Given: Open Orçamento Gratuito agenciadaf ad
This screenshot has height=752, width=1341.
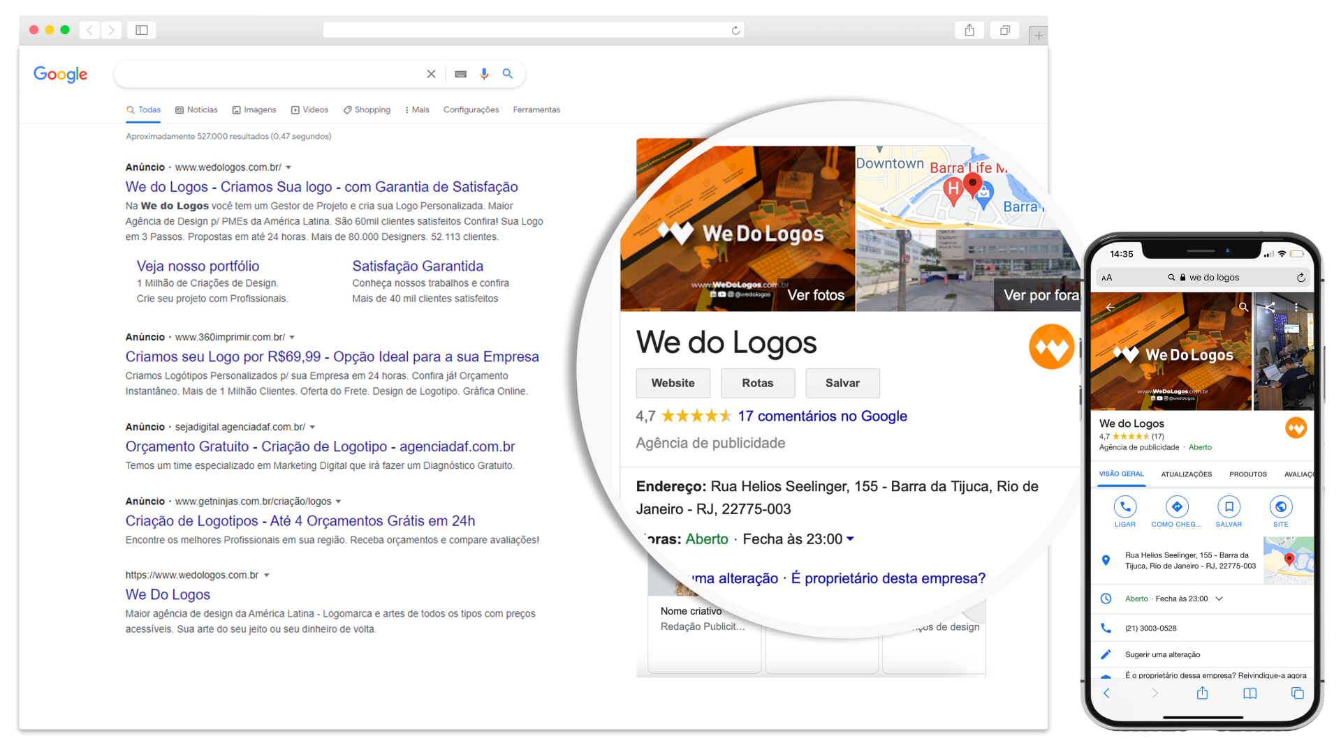Looking at the screenshot, I should tap(321, 446).
